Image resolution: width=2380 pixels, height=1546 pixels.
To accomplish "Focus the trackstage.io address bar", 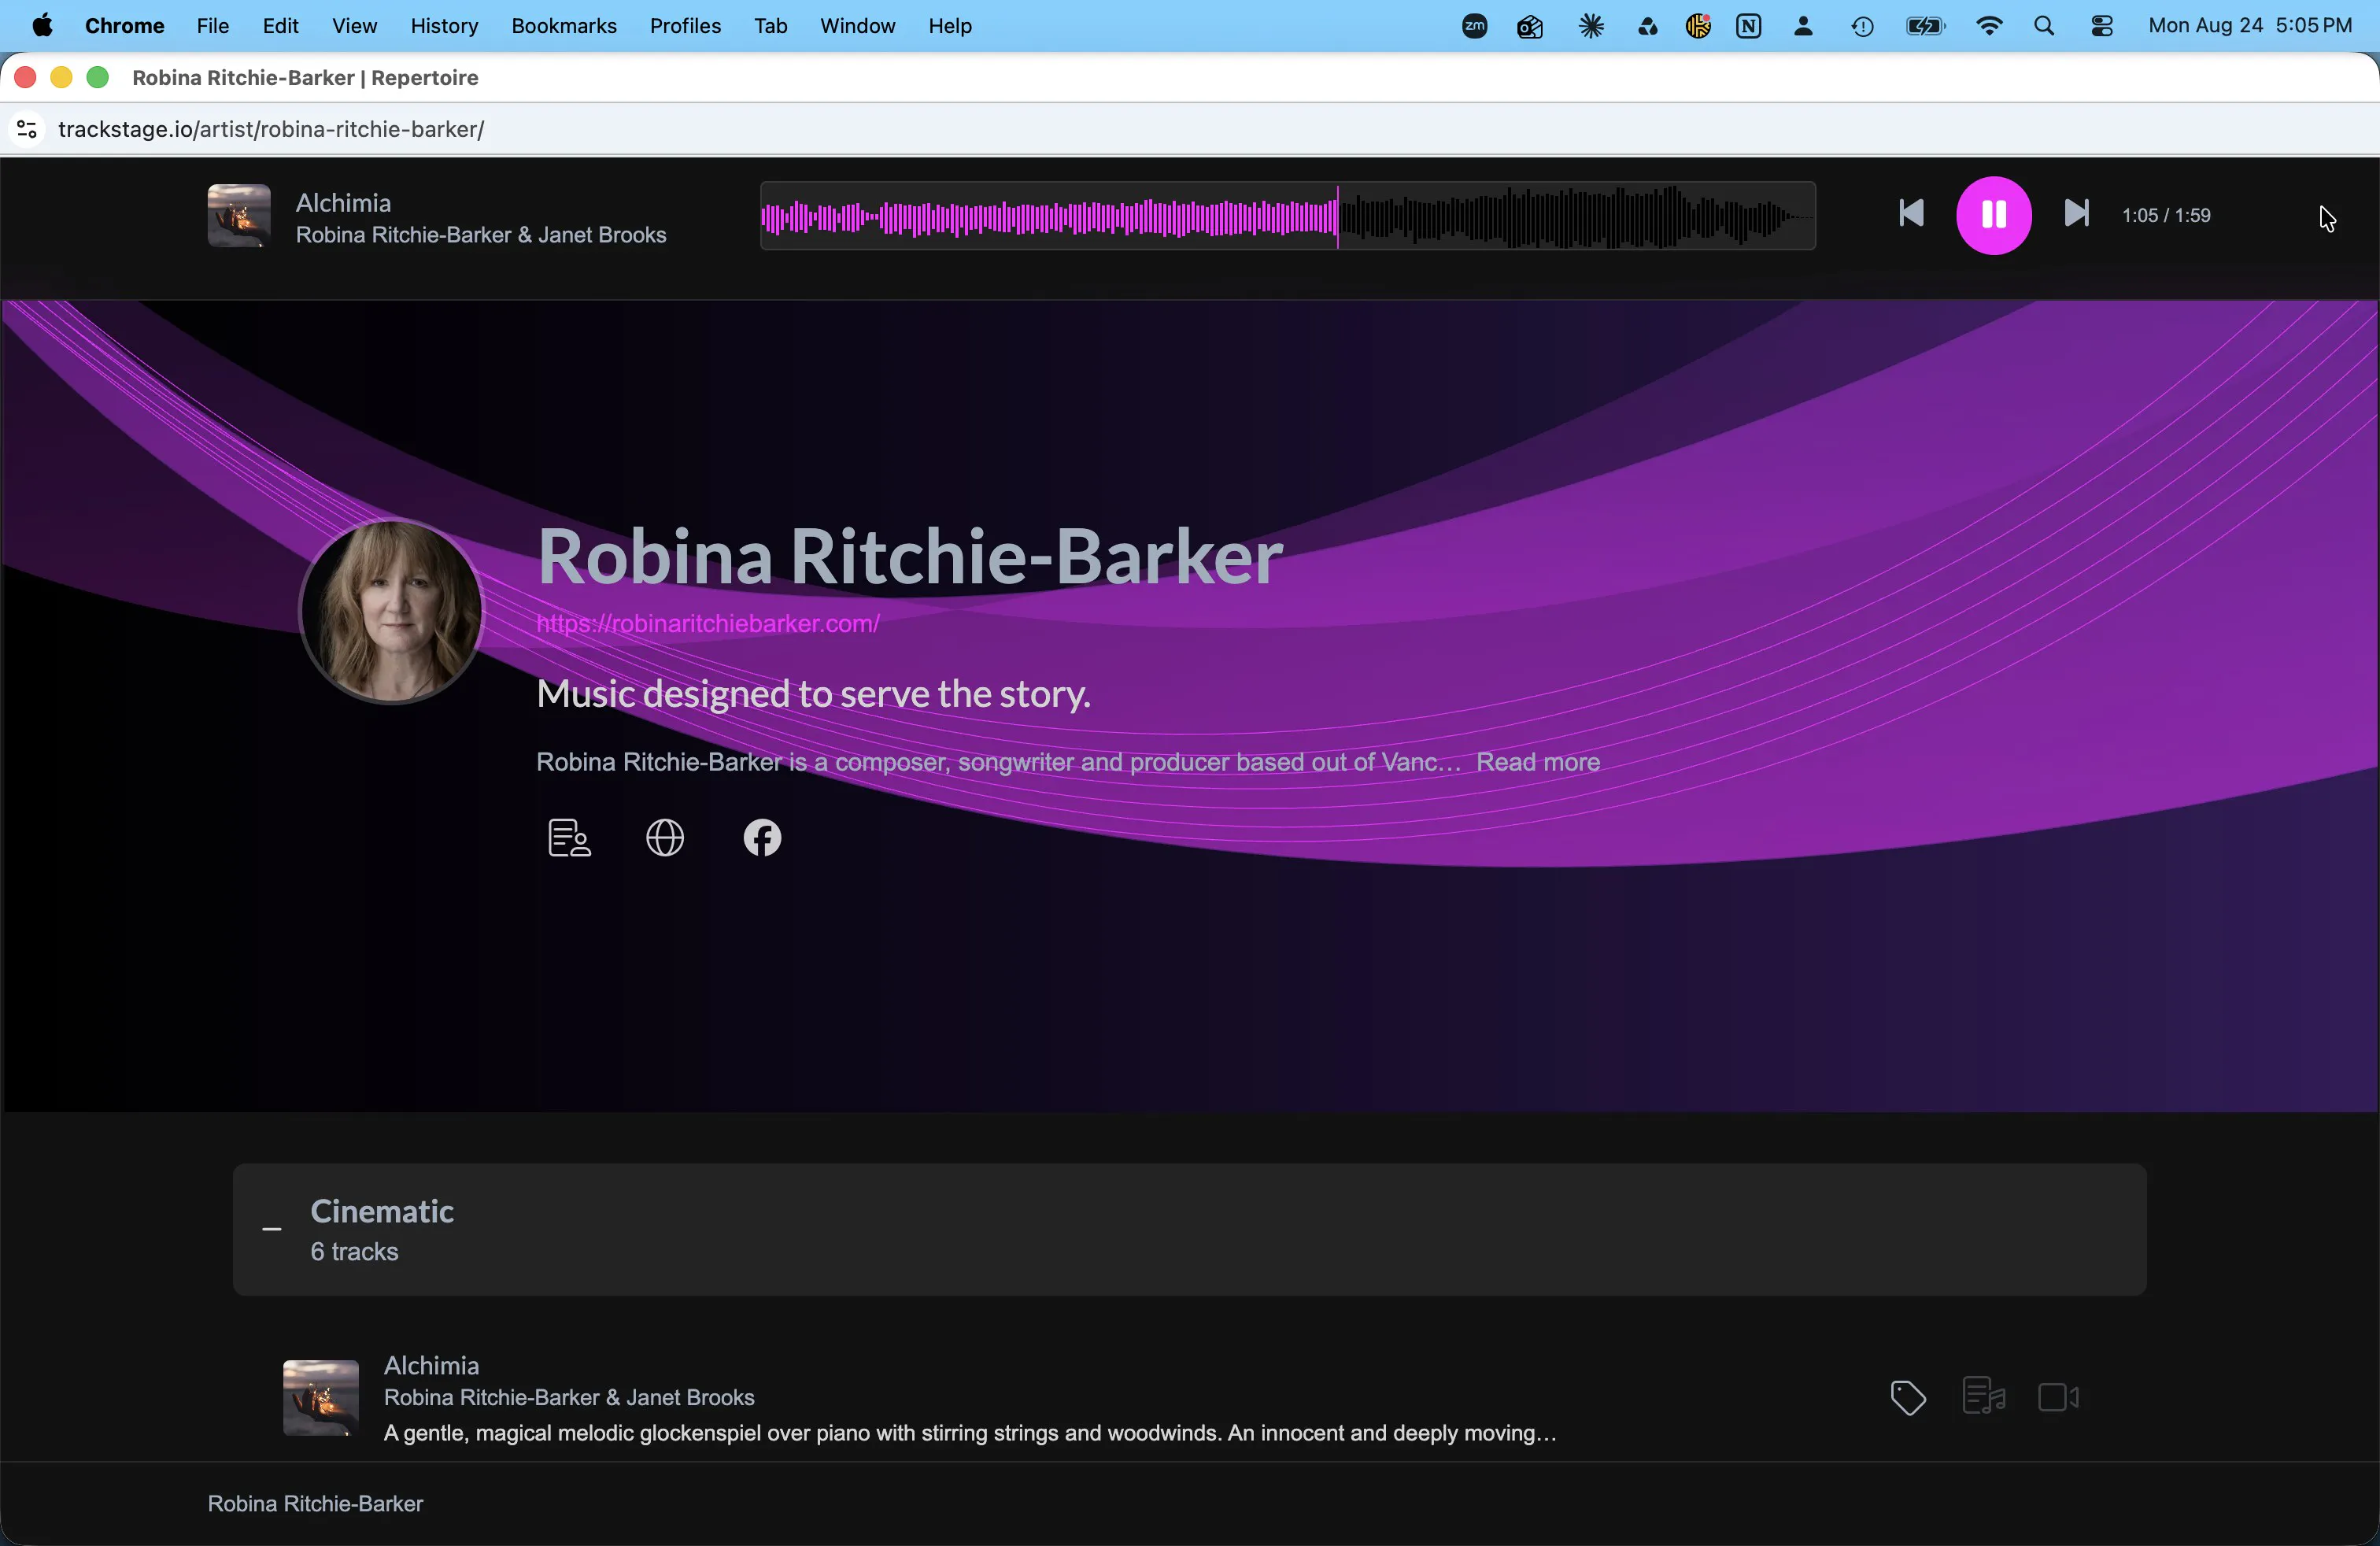I will 272,130.
